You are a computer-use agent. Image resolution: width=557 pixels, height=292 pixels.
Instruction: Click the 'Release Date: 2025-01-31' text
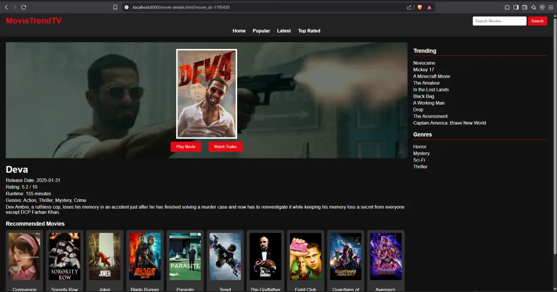tap(33, 180)
